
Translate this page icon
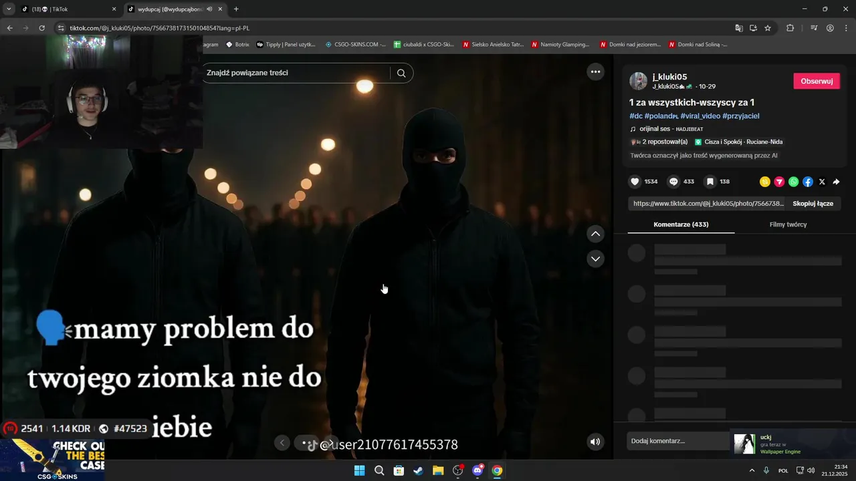click(x=739, y=28)
